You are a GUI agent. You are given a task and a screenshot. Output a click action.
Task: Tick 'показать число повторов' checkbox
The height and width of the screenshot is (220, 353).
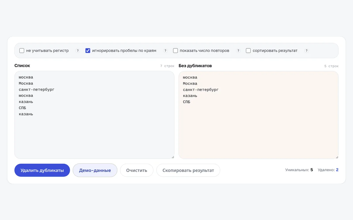pos(175,51)
